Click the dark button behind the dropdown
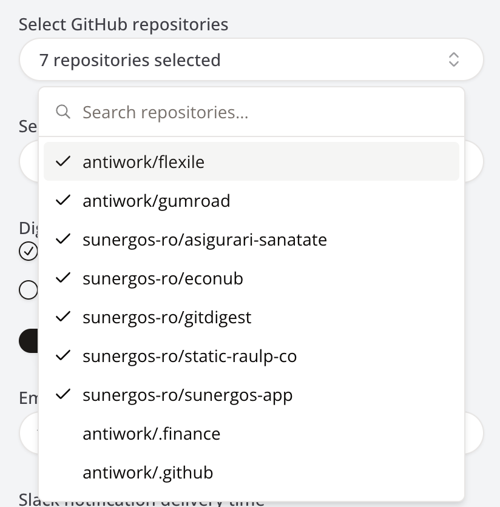The height and width of the screenshot is (507, 500). 28,341
